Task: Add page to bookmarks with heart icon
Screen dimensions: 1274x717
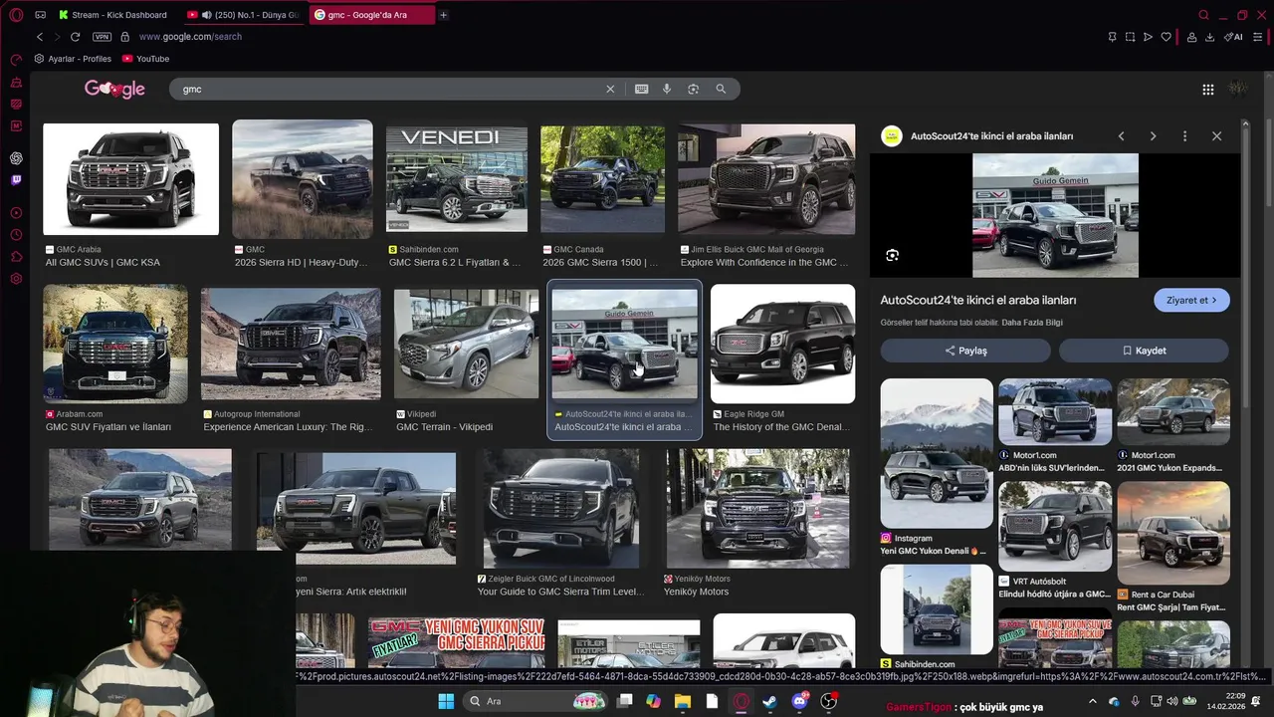Action: (x=1166, y=37)
